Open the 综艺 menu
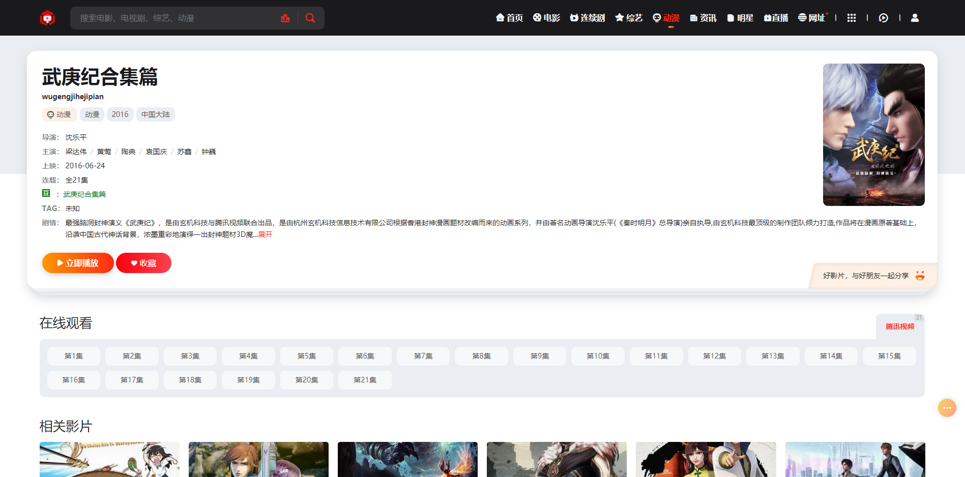This screenshot has width=965, height=477. point(629,18)
